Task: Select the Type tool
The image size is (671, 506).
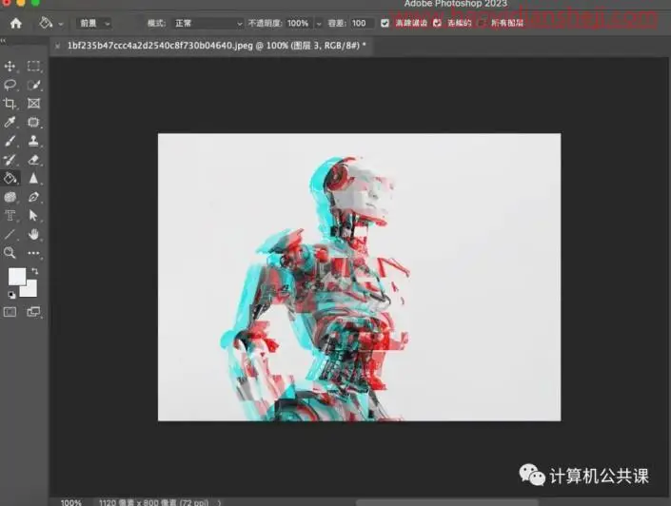Action: tap(10, 216)
